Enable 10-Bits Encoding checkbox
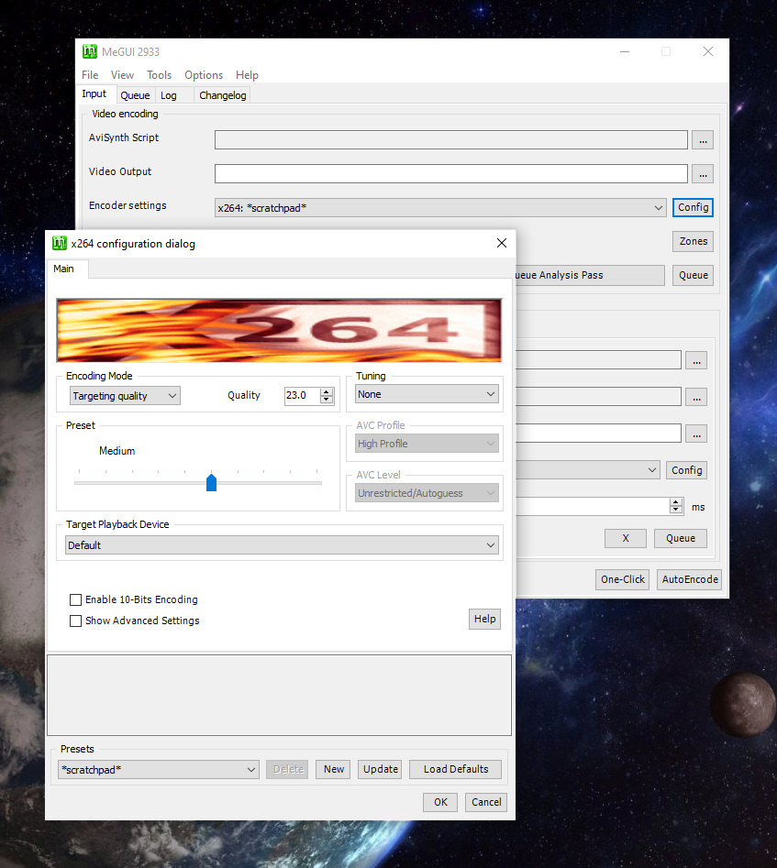This screenshot has width=777, height=868. (x=75, y=599)
